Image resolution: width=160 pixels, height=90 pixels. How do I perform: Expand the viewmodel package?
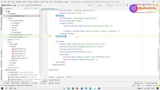[10, 32]
